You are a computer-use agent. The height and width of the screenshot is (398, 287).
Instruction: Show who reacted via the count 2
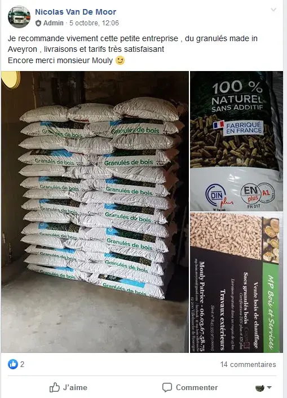[x=22, y=365]
